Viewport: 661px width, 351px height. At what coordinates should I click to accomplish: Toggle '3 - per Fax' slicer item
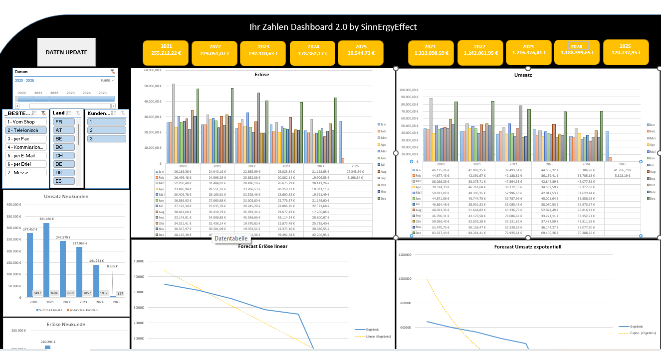click(26, 138)
